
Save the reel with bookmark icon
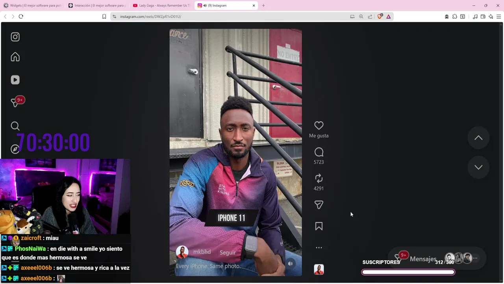(319, 226)
